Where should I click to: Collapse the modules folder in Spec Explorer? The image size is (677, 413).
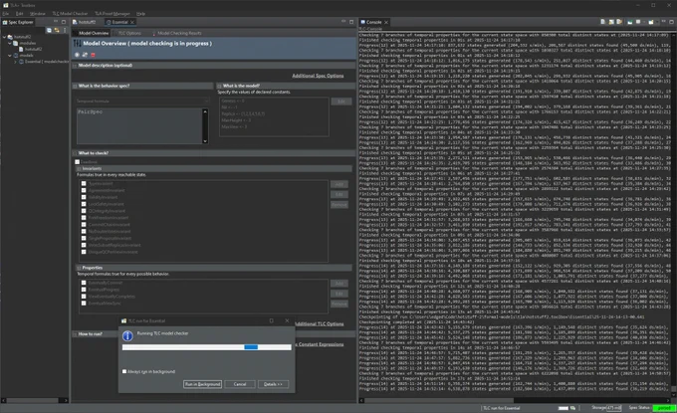[x=10, y=43]
